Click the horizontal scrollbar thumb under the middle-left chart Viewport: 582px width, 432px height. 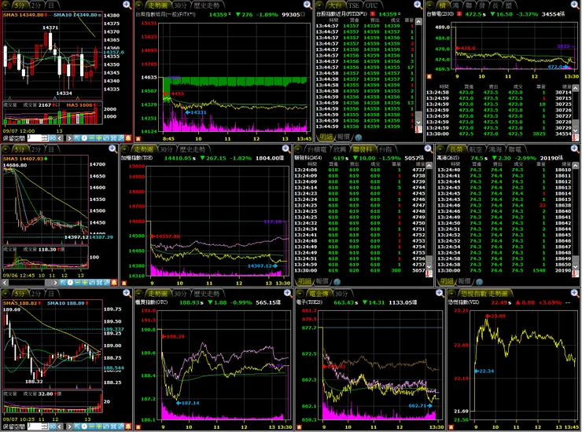48,283
